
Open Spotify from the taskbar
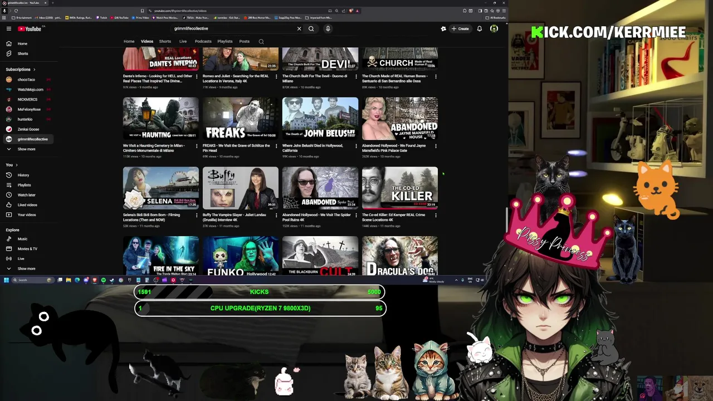click(103, 280)
